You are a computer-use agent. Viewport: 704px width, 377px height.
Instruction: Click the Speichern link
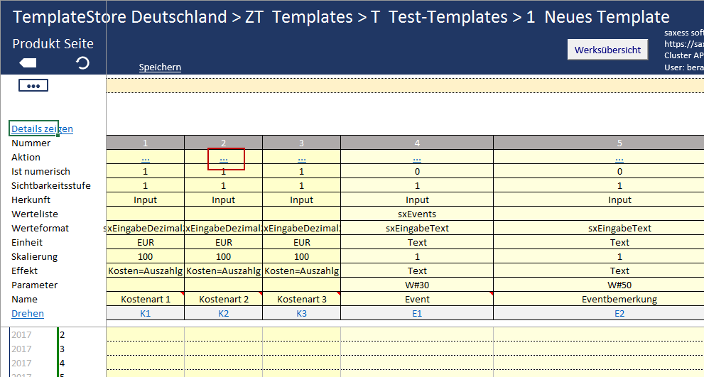(x=160, y=67)
